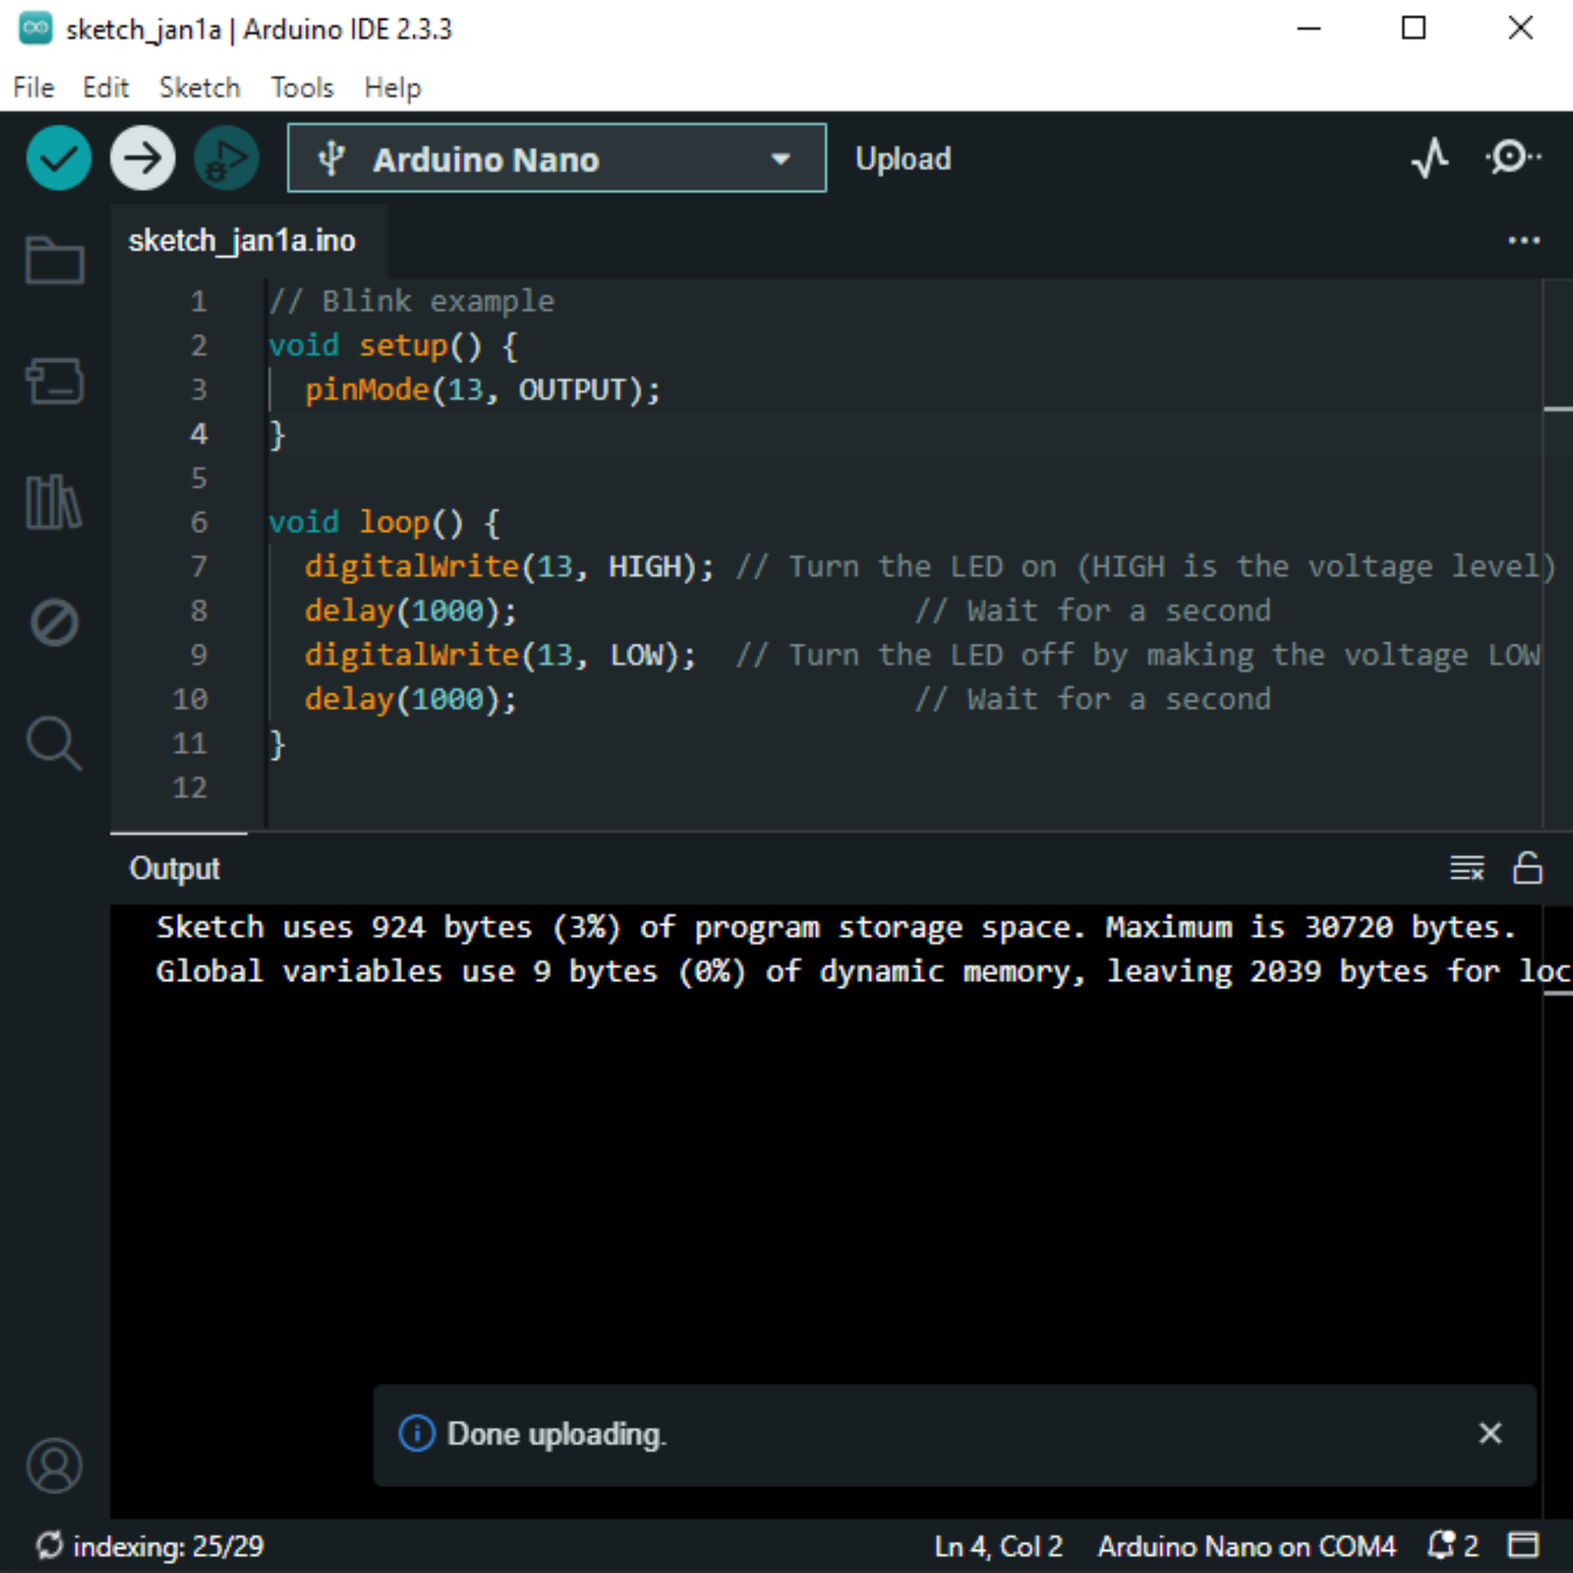Click digitalWrite(13, HIGH) statement
The image size is (1573, 1573).
(x=509, y=566)
